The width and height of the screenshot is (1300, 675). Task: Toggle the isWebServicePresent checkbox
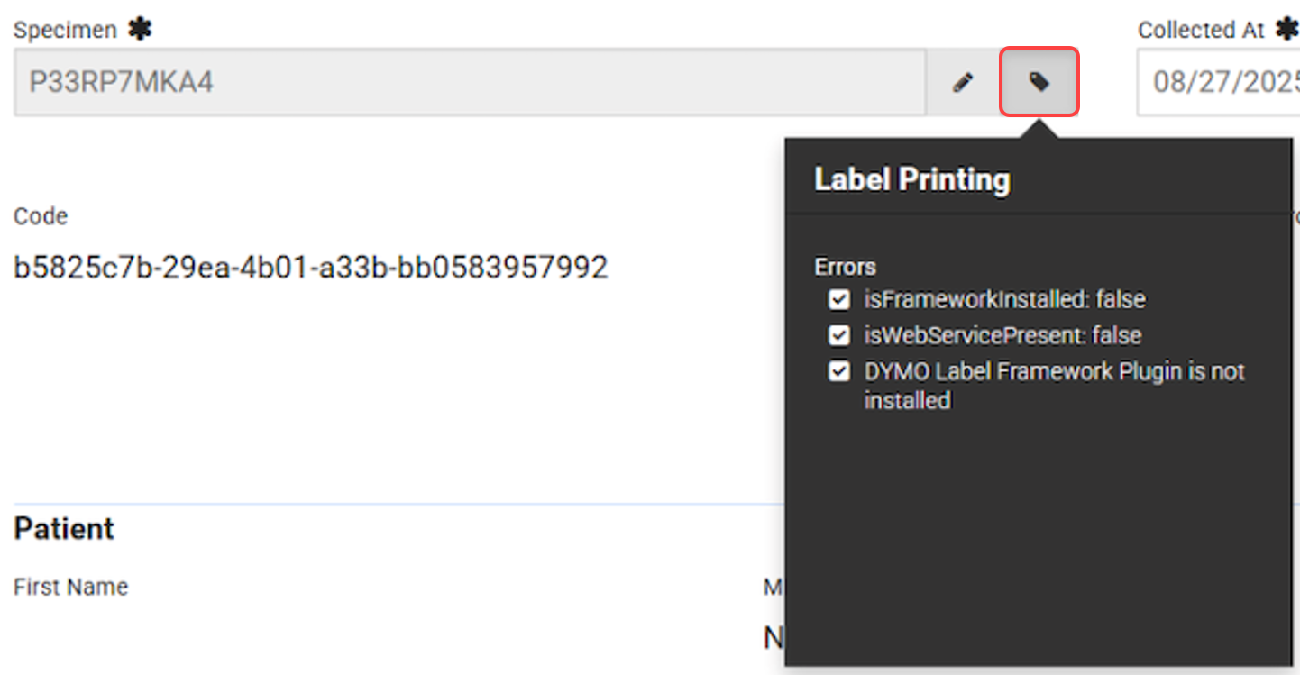pyautogui.click(x=839, y=335)
